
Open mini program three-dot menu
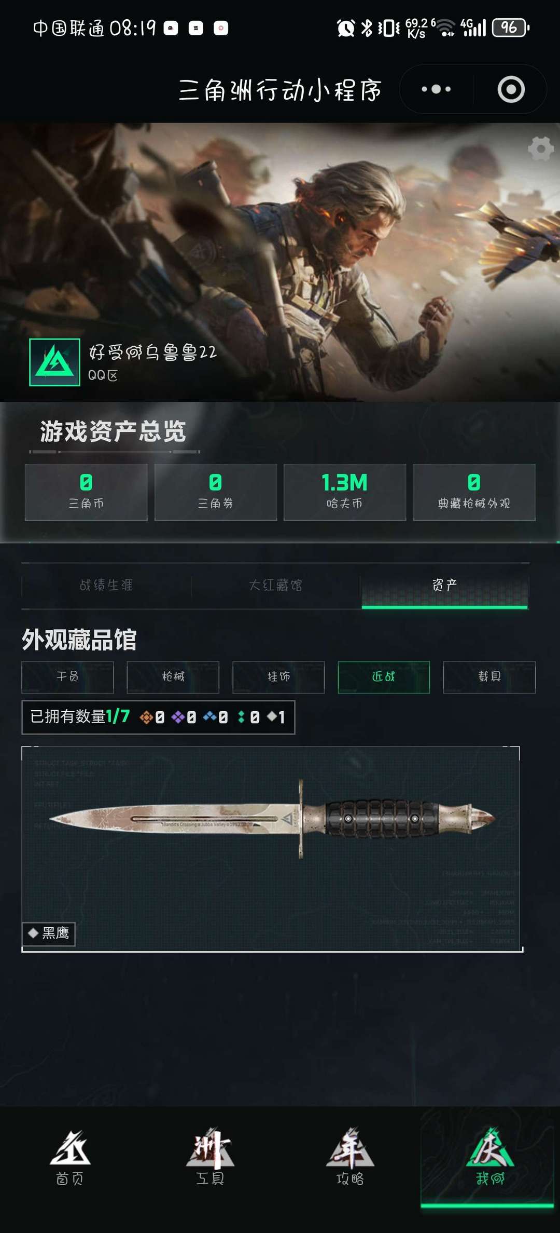tap(436, 89)
